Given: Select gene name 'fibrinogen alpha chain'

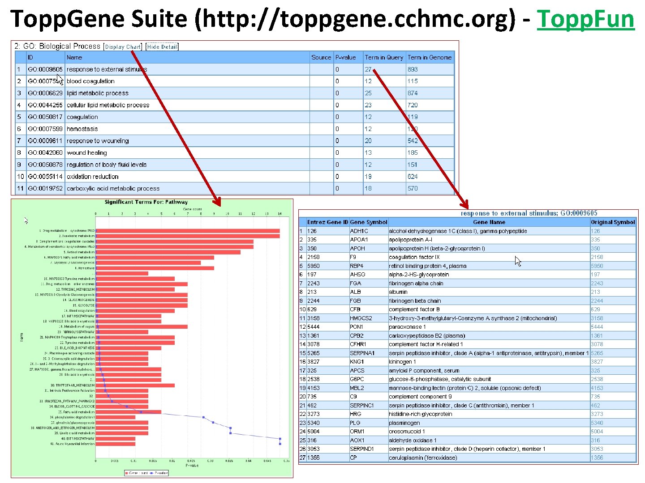Looking at the screenshot, I should tap(416, 283).
